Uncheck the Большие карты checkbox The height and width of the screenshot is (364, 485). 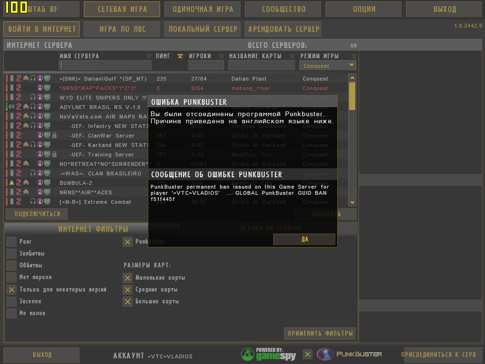click(x=127, y=301)
